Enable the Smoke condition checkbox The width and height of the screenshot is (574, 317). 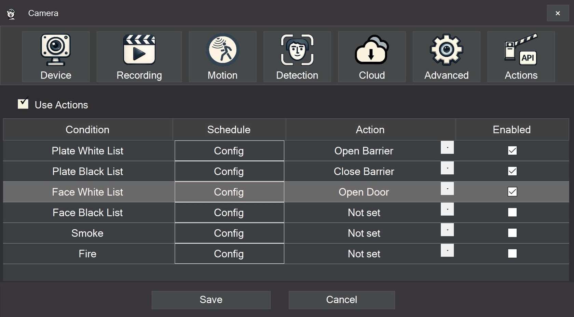tap(512, 233)
